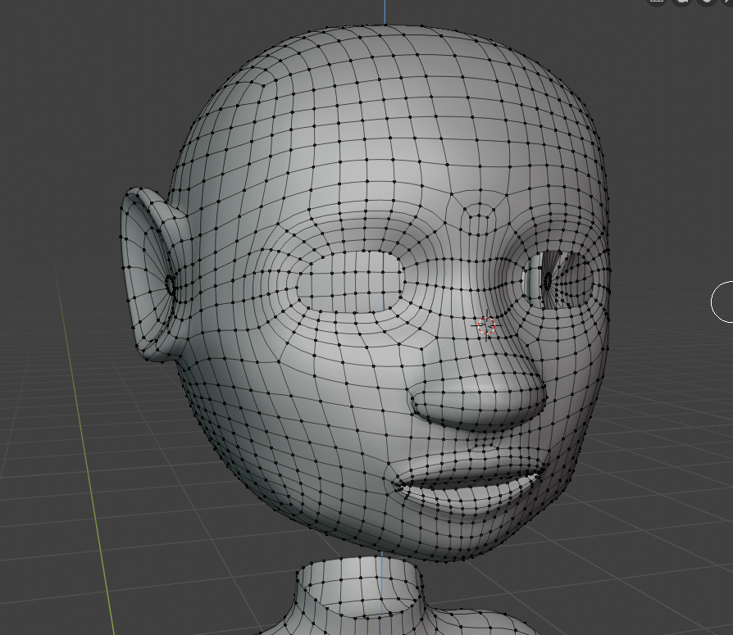
Task: Select the circular pole loop between the eyebrows
Action: pos(476,220)
